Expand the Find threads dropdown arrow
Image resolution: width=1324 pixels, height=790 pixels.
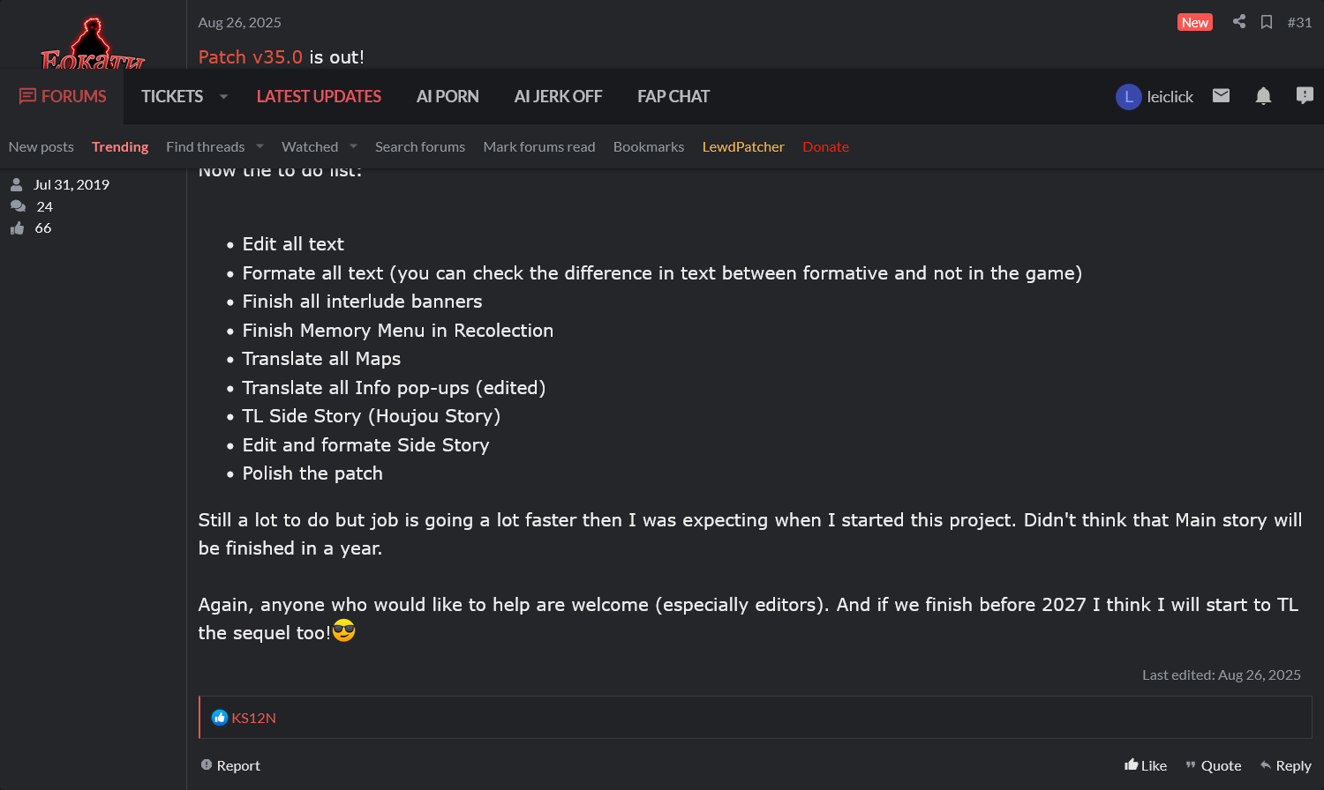260,146
